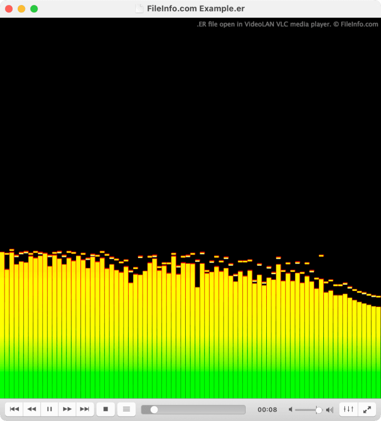
Task: Click the document icon in the title bar
Action: click(x=139, y=9)
